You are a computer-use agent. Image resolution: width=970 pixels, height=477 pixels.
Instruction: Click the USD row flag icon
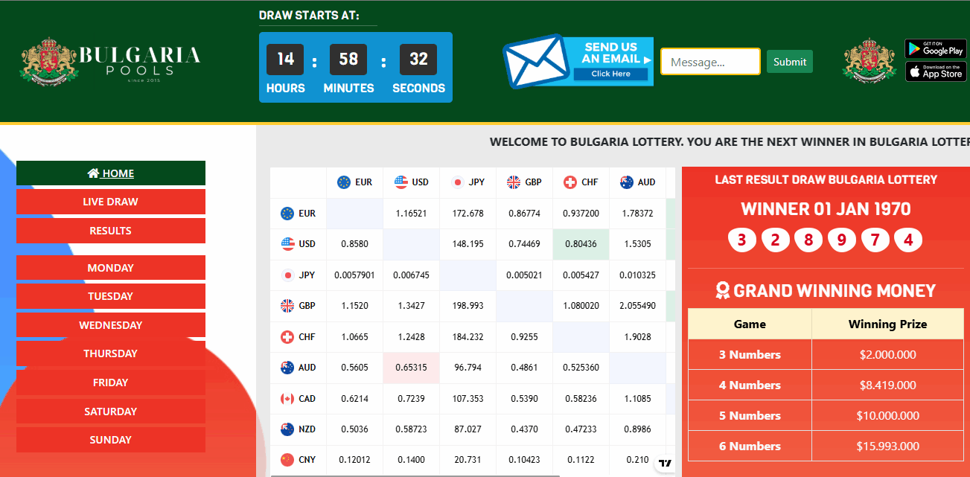pyautogui.click(x=287, y=244)
